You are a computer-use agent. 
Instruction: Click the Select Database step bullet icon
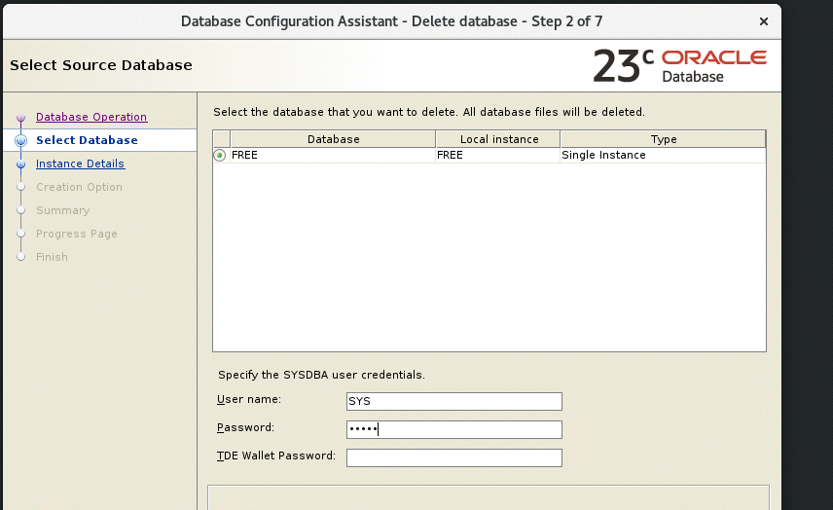tap(20, 141)
